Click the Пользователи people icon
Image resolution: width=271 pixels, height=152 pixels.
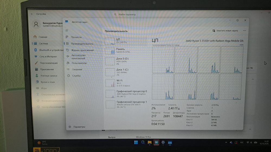(68, 63)
